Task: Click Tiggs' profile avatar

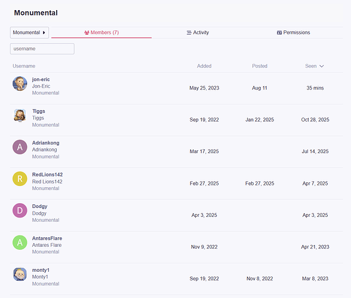Action: pyautogui.click(x=20, y=116)
